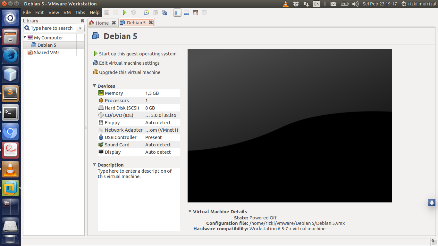Switch to full screen mode icon

coord(195,12)
